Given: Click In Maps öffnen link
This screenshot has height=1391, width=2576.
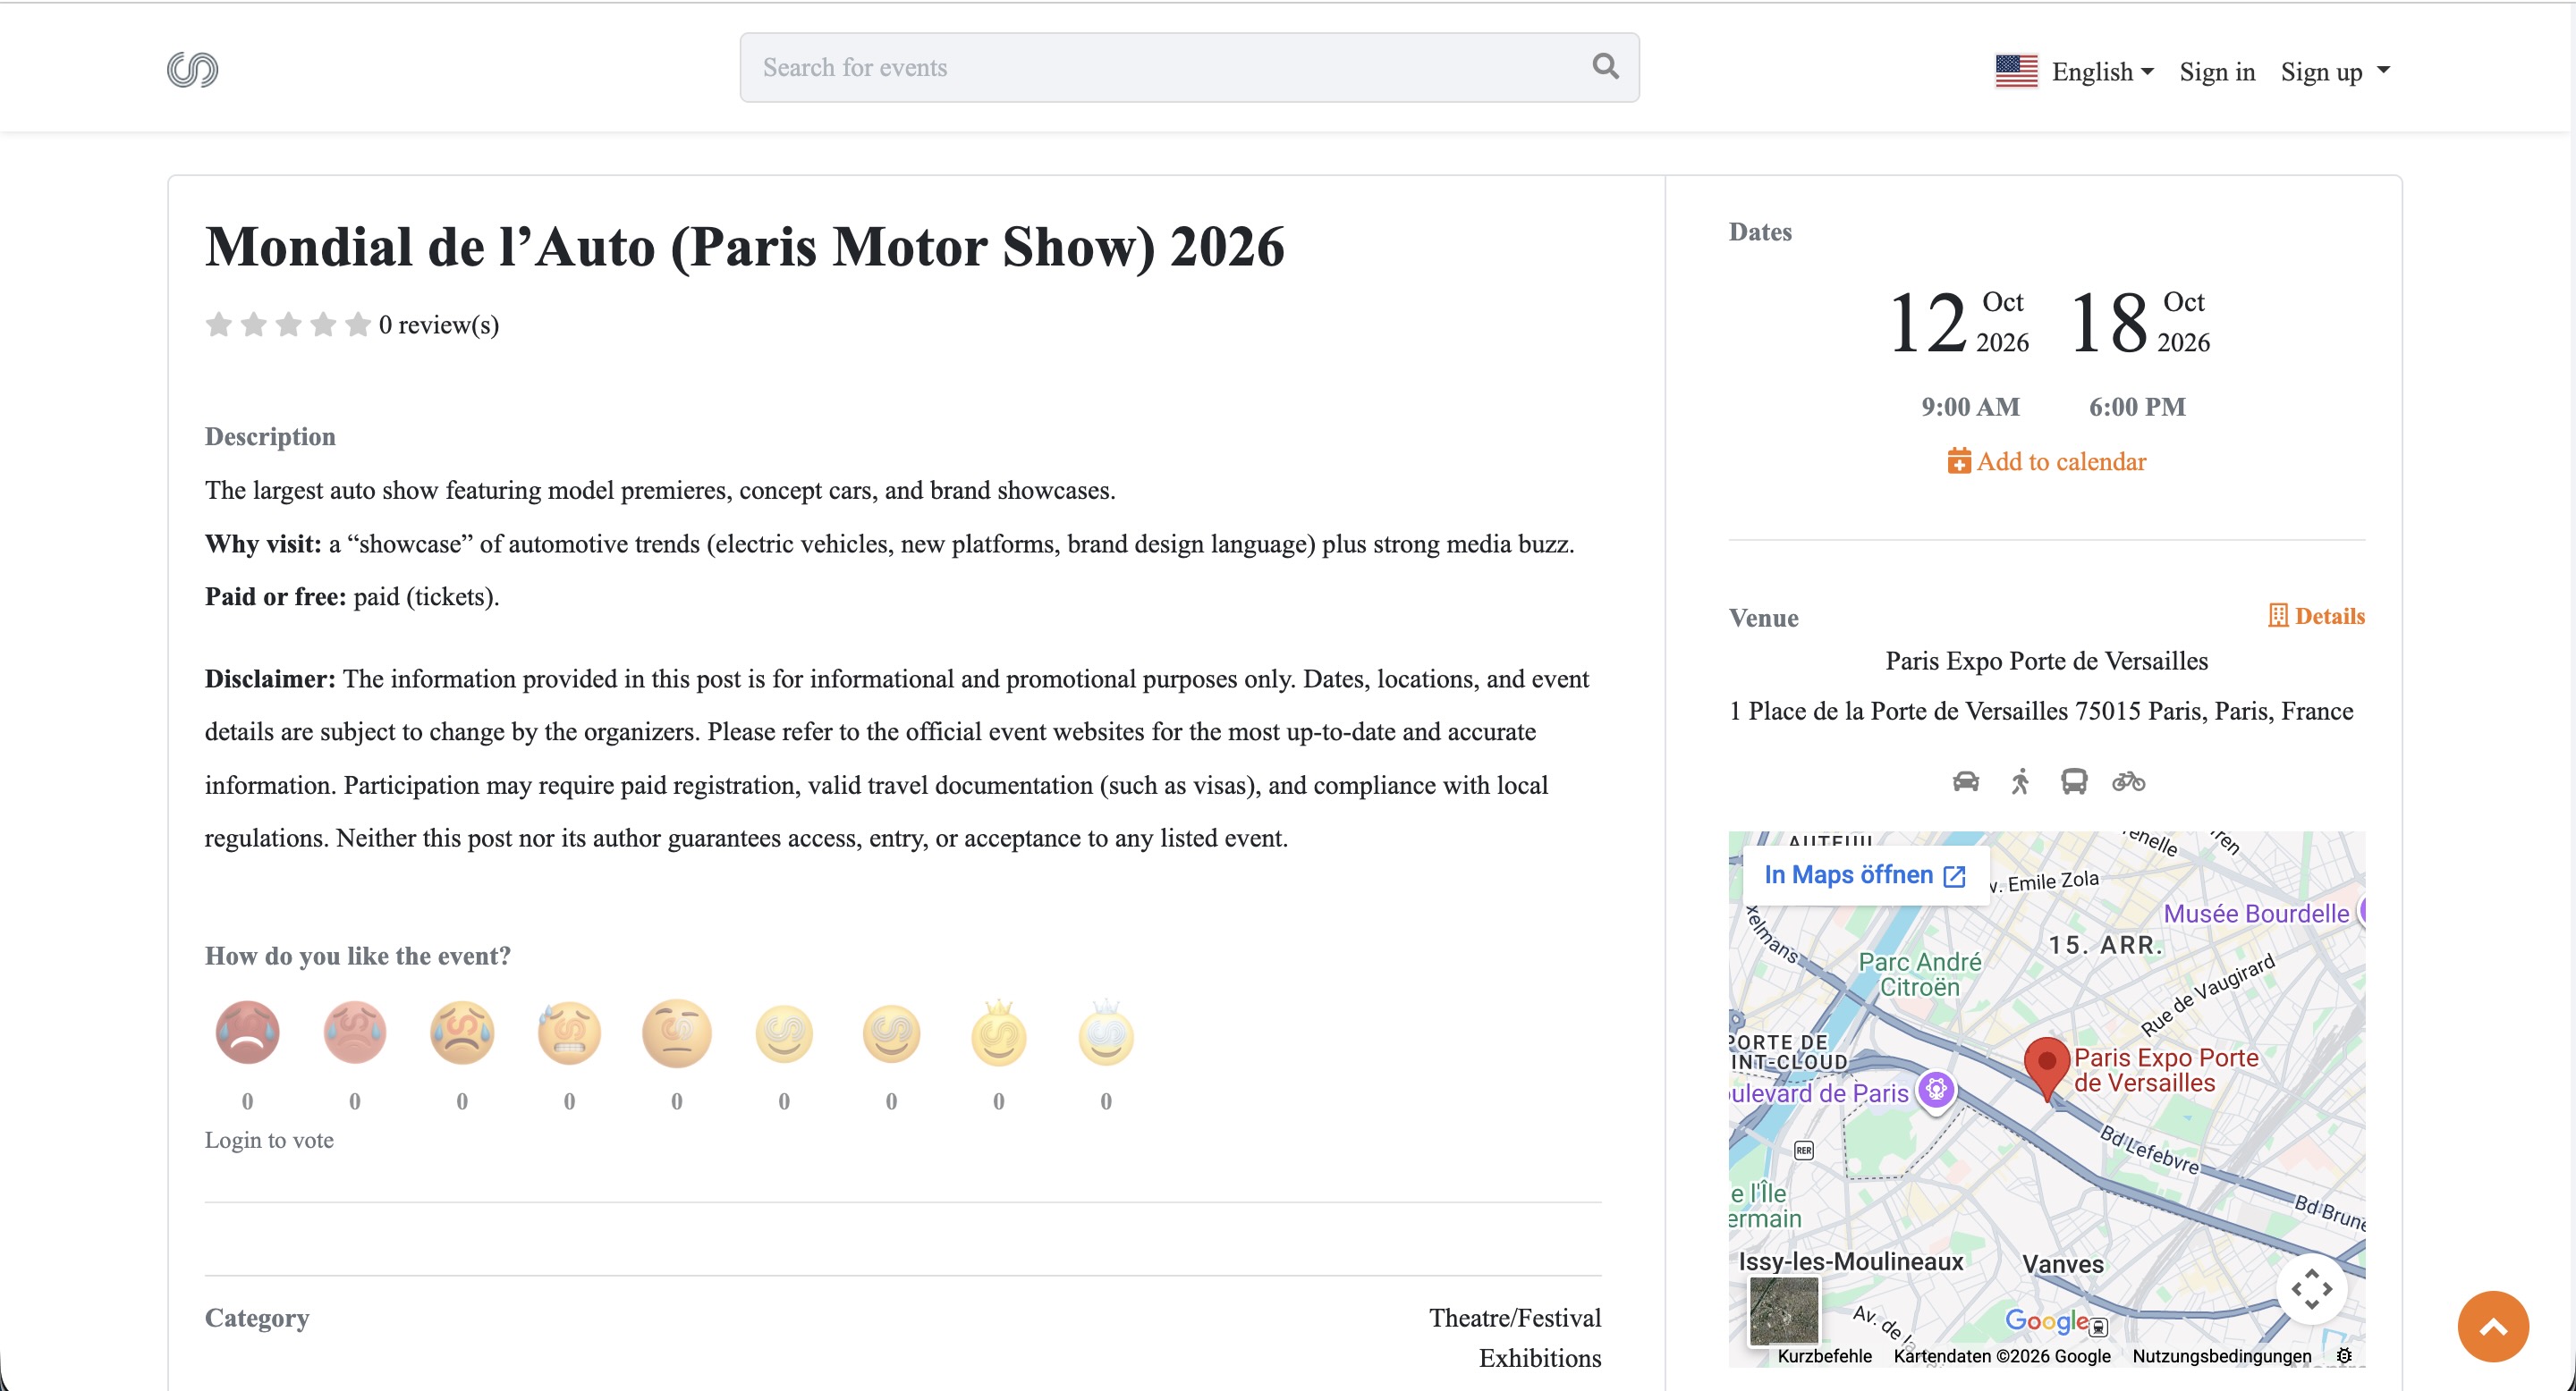Looking at the screenshot, I should [x=1865, y=875].
